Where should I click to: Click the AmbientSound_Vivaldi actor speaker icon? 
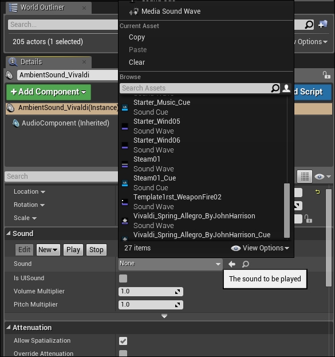(9, 75)
